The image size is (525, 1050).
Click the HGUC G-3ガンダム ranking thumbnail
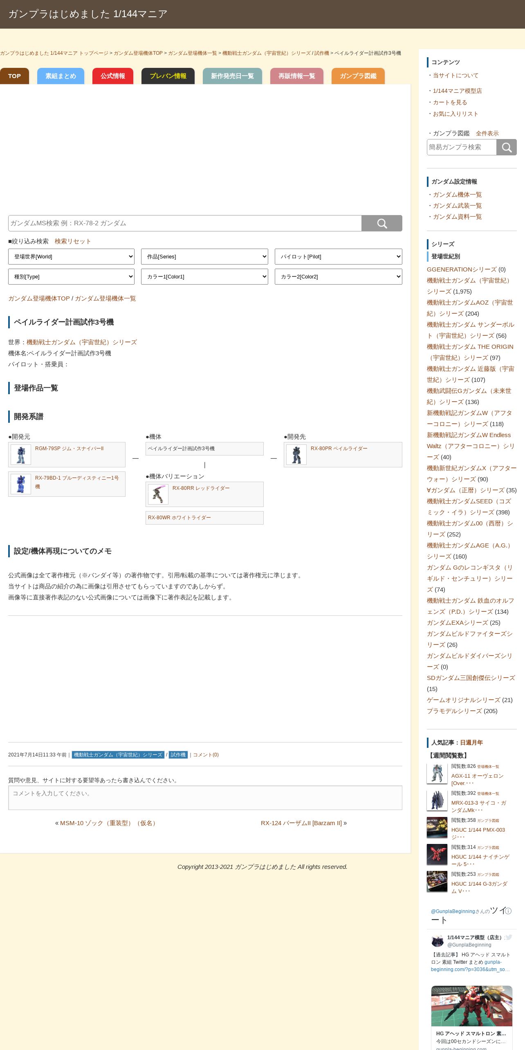pos(437,882)
